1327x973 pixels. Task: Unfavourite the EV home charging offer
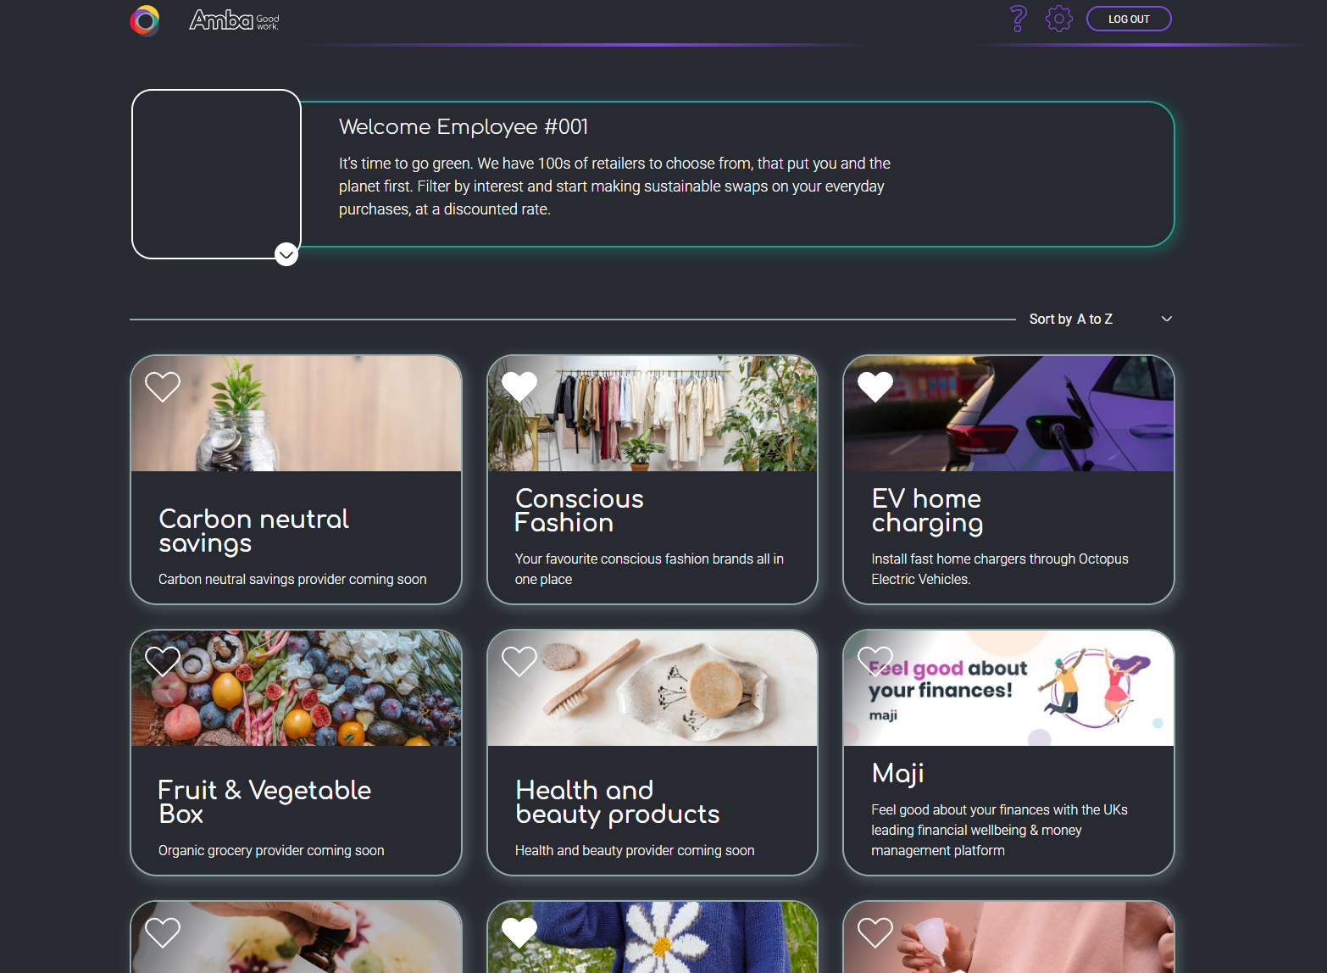click(874, 386)
